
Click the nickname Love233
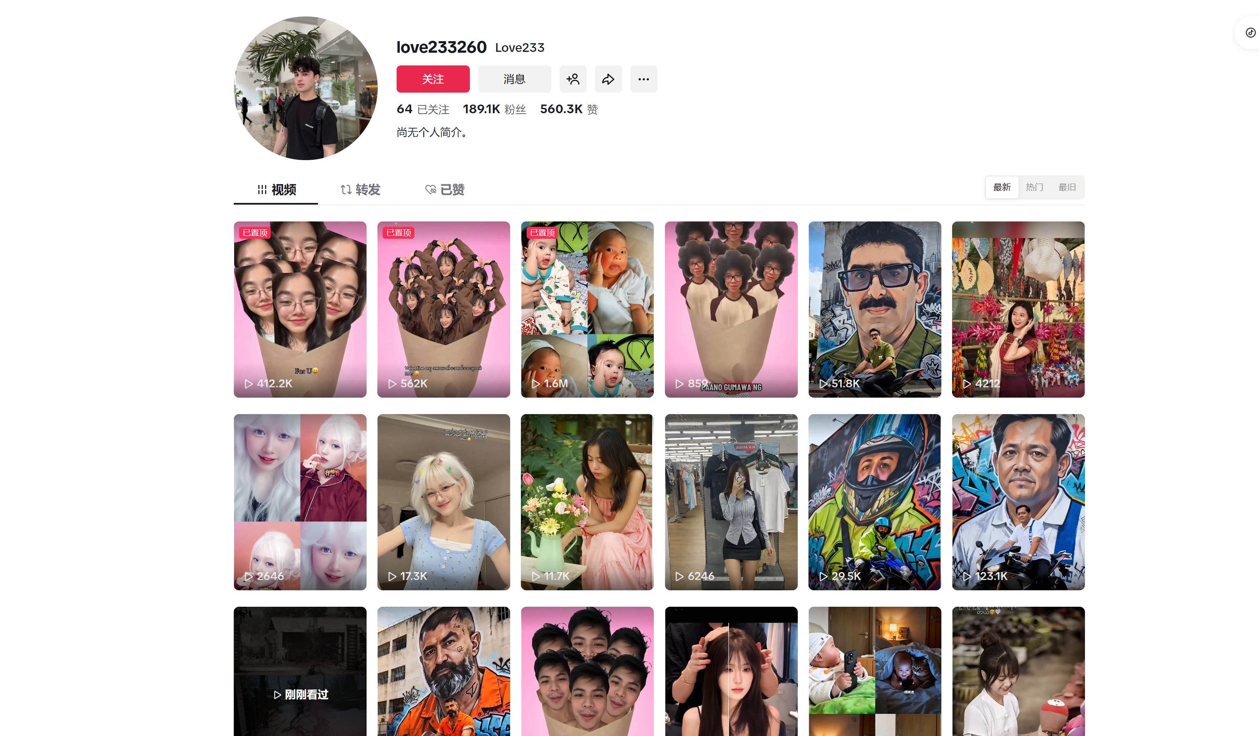pyautogui.click(x=520, y=47)
